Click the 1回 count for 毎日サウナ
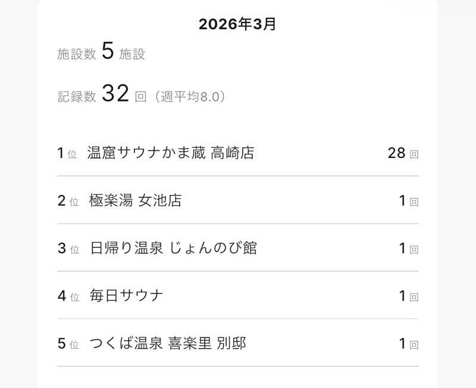476x388 pixels. pos(409,296)
